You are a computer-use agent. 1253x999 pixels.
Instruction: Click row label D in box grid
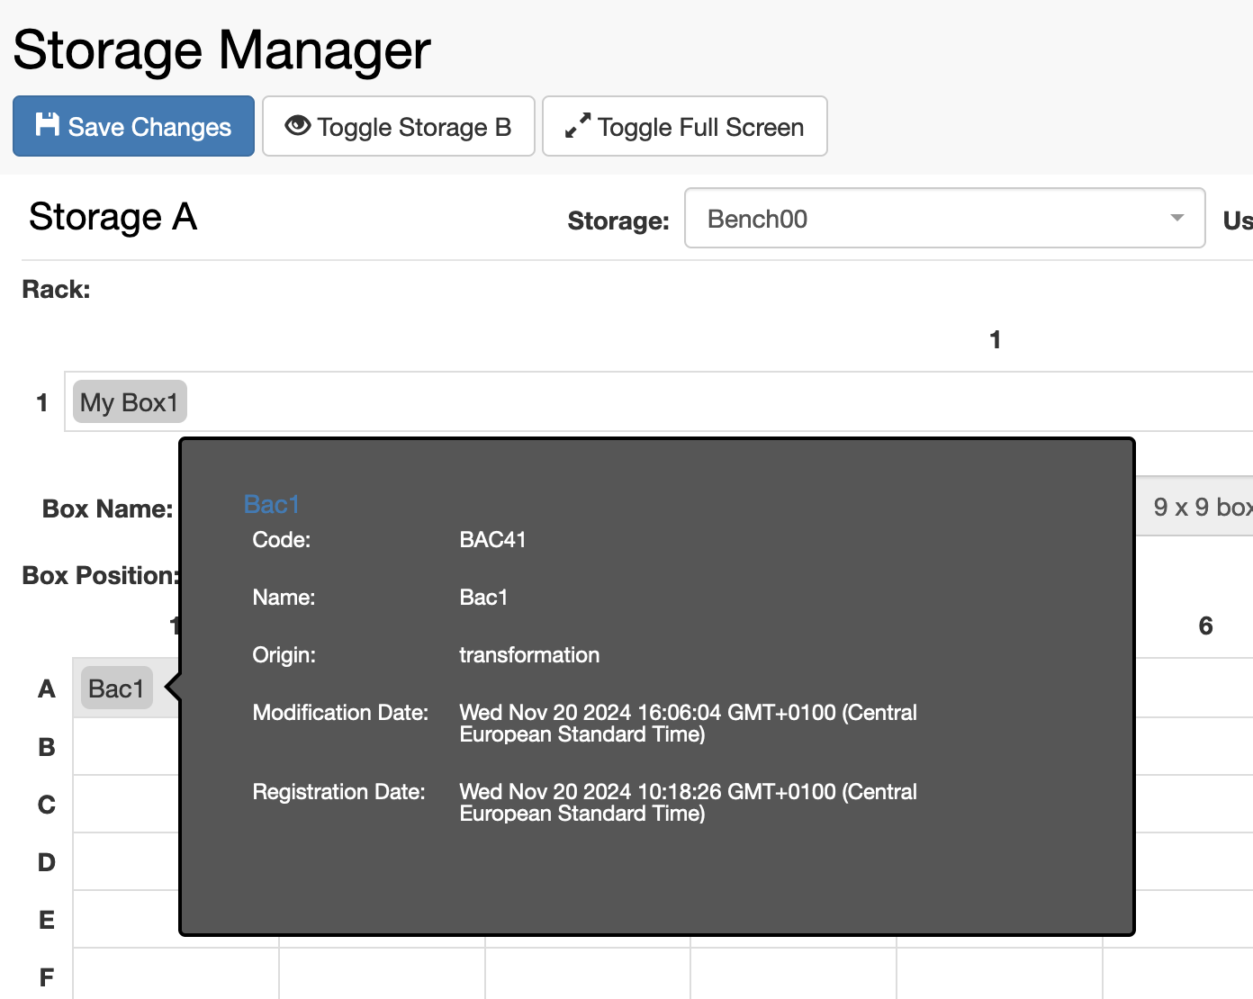(x=47, y=862)
